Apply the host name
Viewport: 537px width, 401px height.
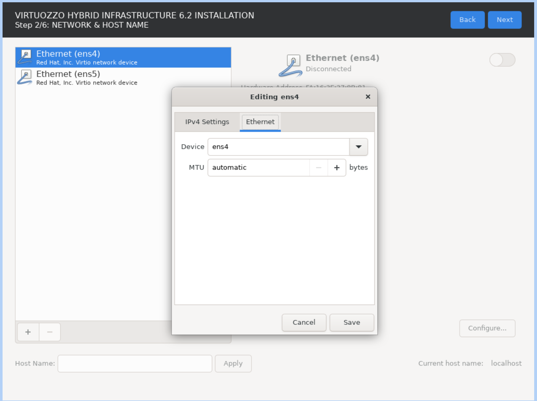(233, 363)
